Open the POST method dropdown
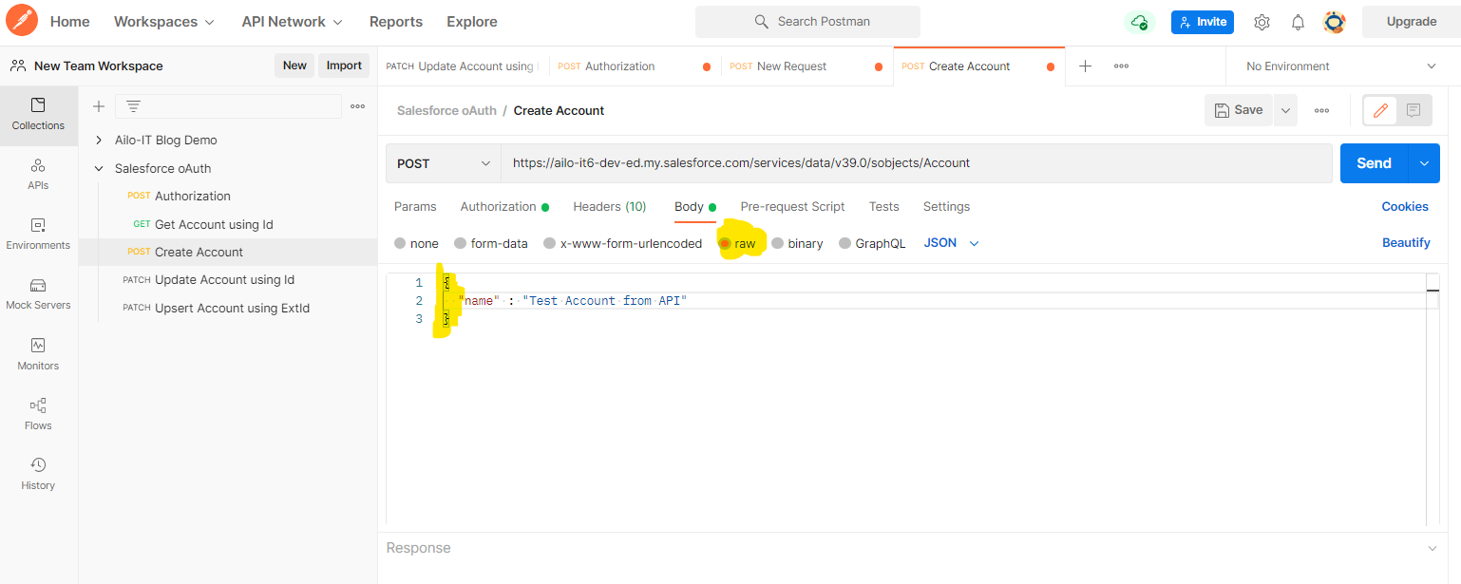 [x=444, y=163]
